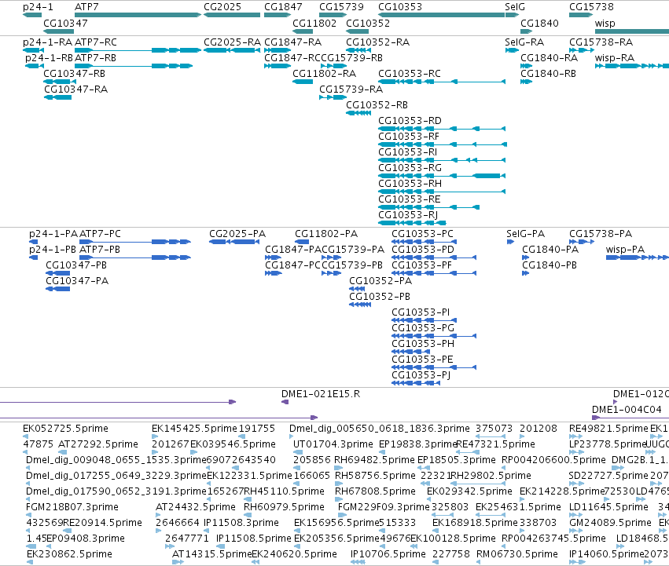This screenshot has height=566, width=669.
Task: Select the DME1-004C04 clone label
Action: 627,410
